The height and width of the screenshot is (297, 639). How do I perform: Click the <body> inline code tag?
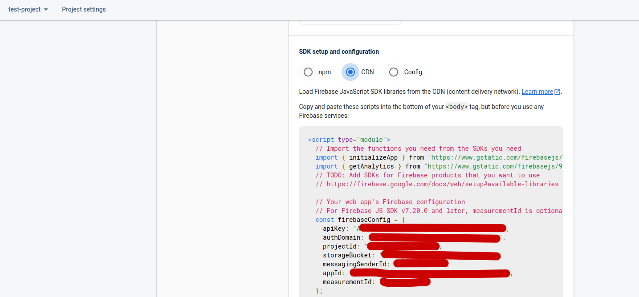pyautogui.click(x=456, y=107)
